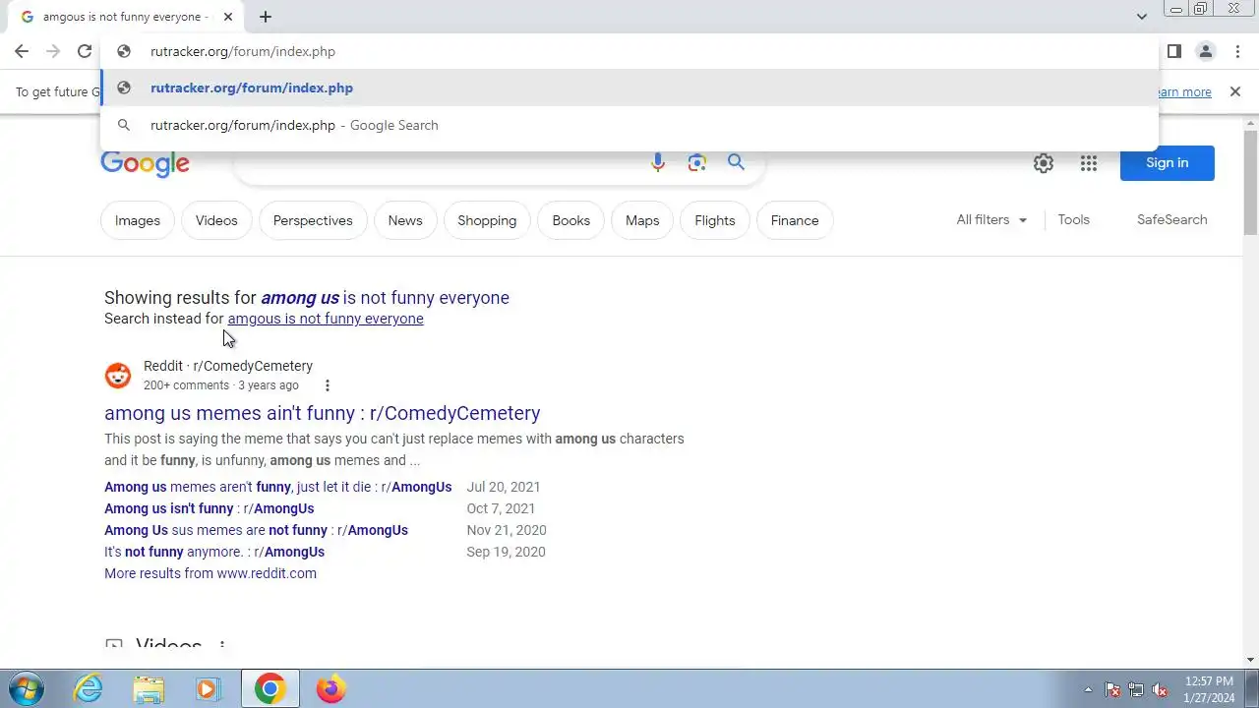Viewport: 1259px width, 708px height.
Task: Open 'Among us isn't funny : r/AmongUs' link
Action: 210,508
